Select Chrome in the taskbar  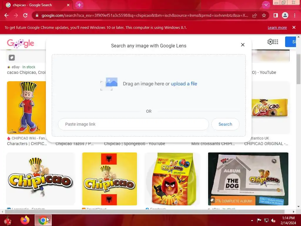pyautogui.click(x=43, y=220)
